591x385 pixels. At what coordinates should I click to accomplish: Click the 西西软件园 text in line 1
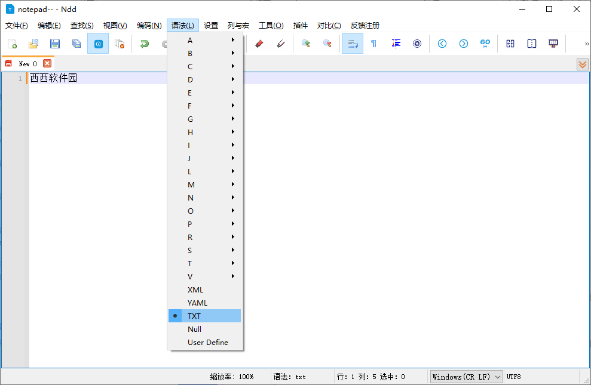(x=54, y=78)
